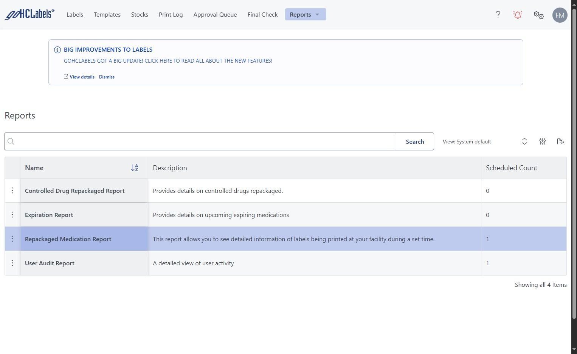Open the notifications bell icon
This screenshot has height=354, width=577.
[x=518, y=15]
